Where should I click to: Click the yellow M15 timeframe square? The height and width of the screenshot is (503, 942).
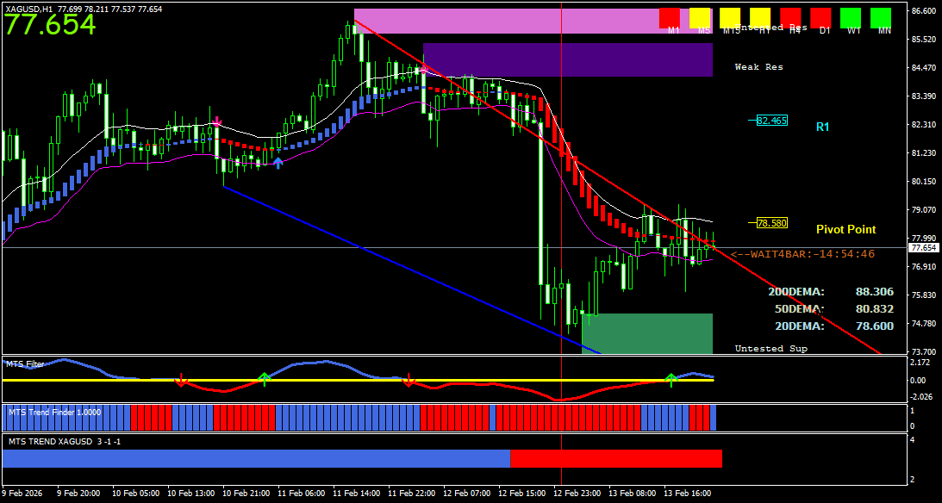(730, 17)
